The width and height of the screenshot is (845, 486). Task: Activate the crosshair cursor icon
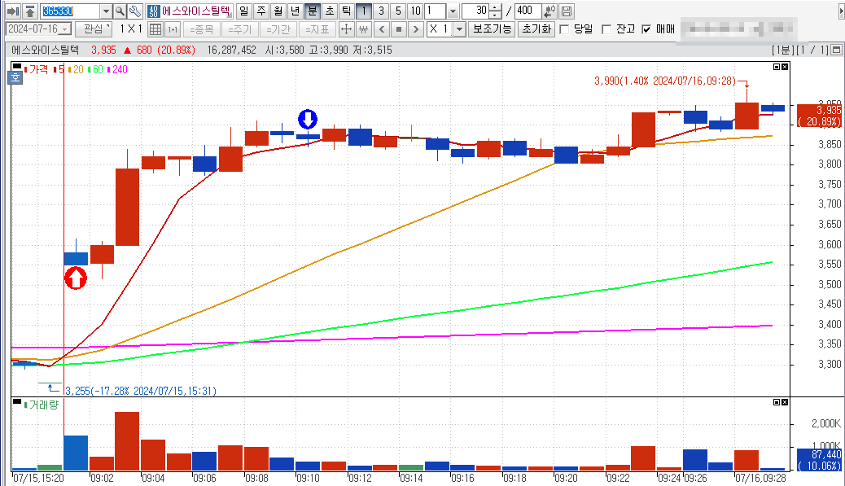[x=346, y=29]
